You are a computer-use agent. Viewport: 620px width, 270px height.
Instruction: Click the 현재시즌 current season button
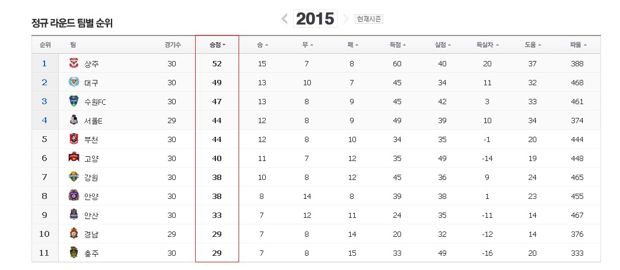pyautogui.click(x=369, y=19)
